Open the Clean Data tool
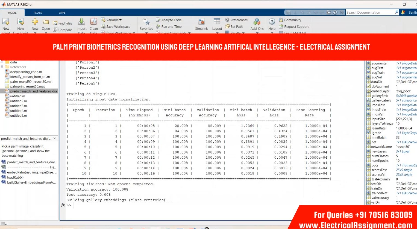This screenshot has height=229, width=417. point(93,22)
